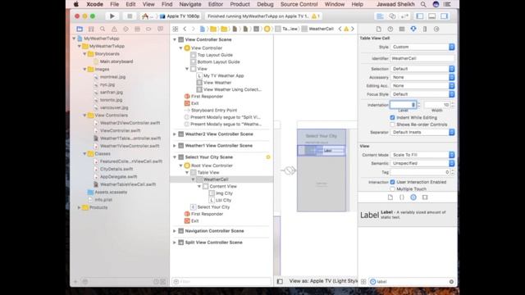525x295 pixels.
Task: Toggle Indent While Editing checkbox
Action: pyautogui.click(x=392, y=118)
